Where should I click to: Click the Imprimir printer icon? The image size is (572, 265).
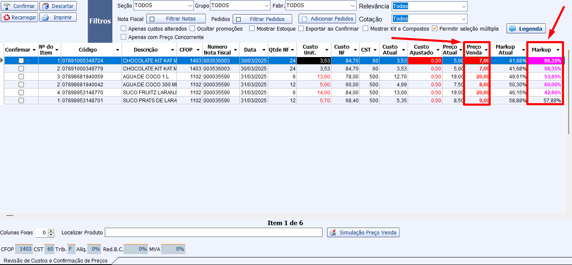click(45, 18)
